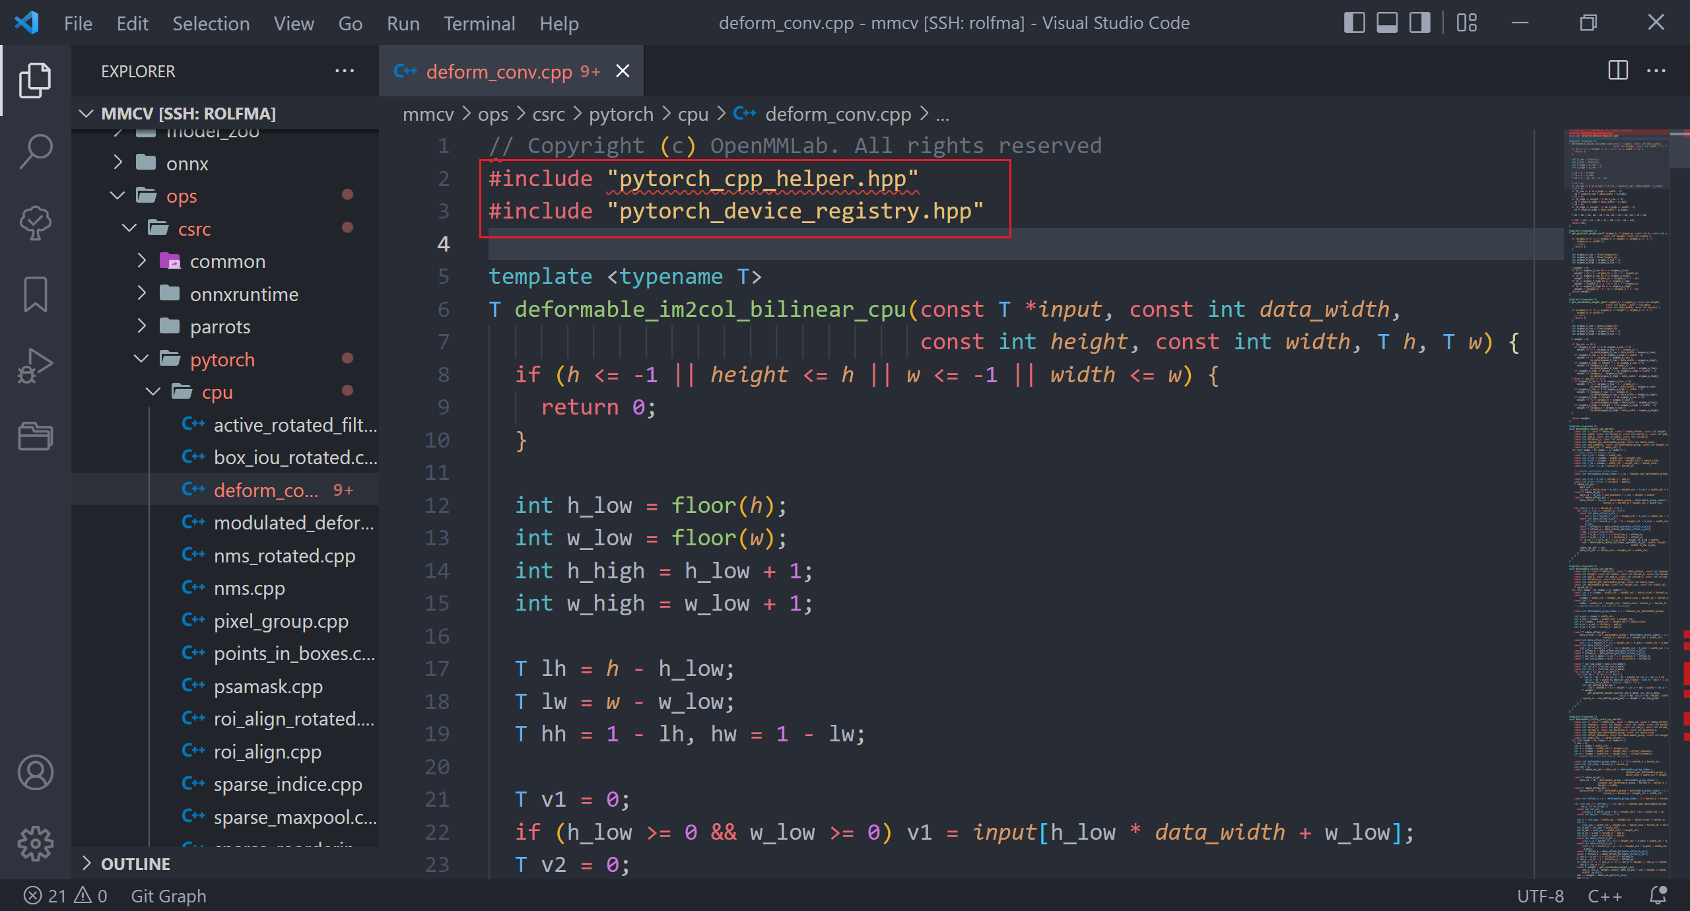Open nms_rotated.cpp in the explorer
1690x911 pixels.
pyautogui.click(x=284, y=556)
